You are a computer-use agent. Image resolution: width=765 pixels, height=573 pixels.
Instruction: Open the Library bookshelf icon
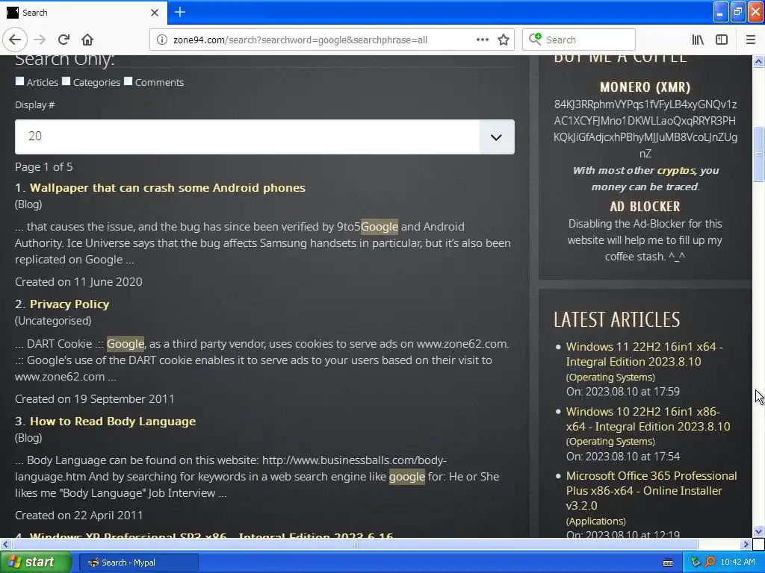(x=698, y=40)
